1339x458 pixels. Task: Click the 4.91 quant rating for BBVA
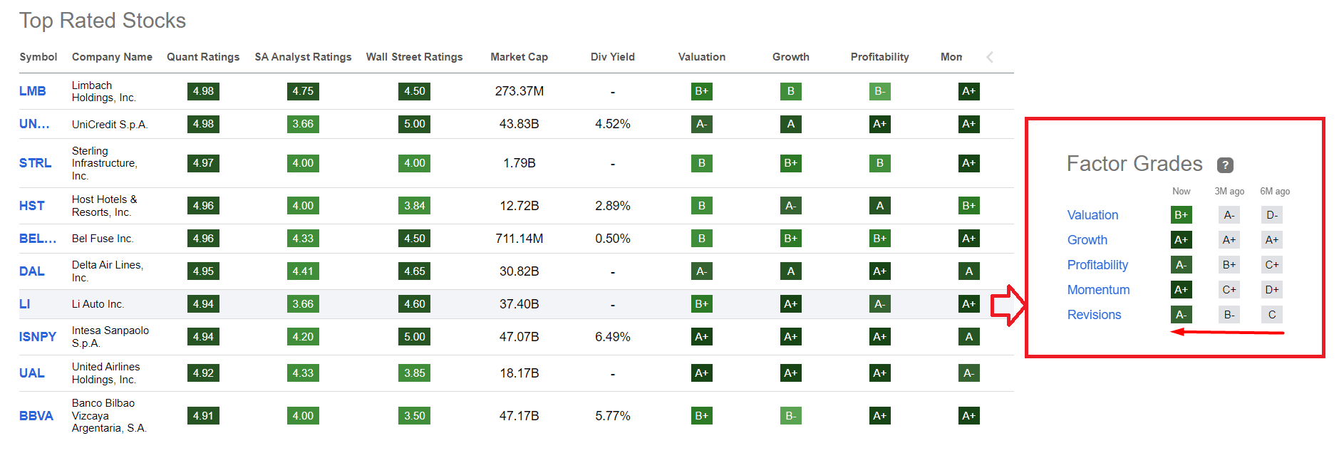pos(203,416)
